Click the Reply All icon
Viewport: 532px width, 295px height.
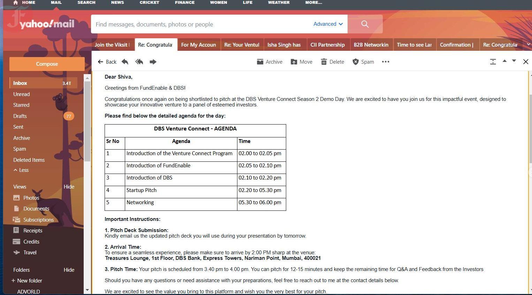coord(139,62)
